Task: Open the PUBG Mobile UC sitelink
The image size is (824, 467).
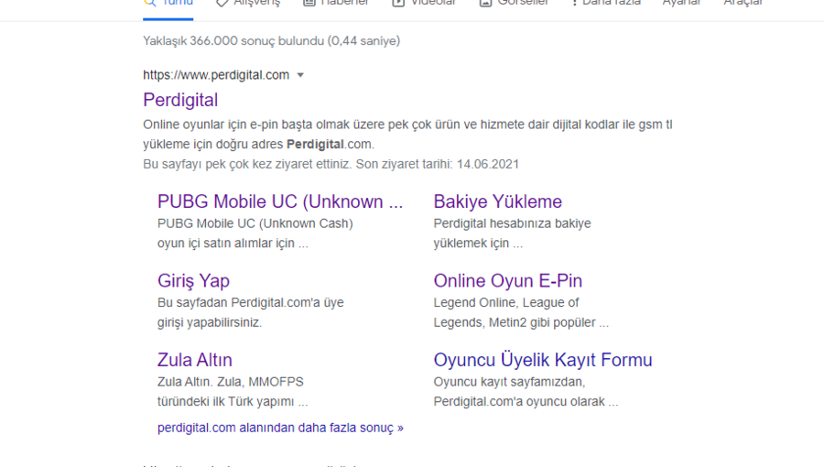Action: click(280, 201)
